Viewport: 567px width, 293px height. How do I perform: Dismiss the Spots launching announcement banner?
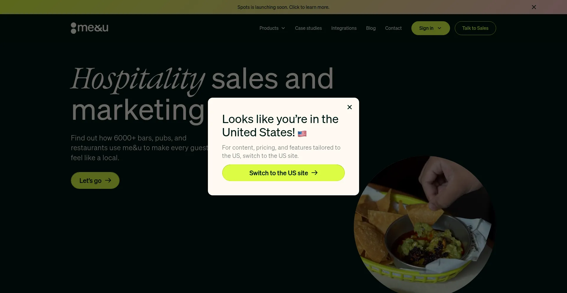pos(534,7)
